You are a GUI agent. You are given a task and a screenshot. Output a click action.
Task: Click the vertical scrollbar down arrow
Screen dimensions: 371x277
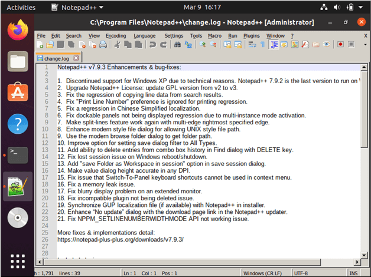364,255
